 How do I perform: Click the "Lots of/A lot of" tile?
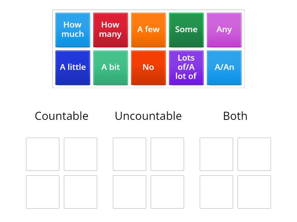[186, 67]
